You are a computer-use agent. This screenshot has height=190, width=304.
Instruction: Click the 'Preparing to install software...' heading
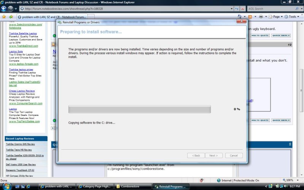91,32
